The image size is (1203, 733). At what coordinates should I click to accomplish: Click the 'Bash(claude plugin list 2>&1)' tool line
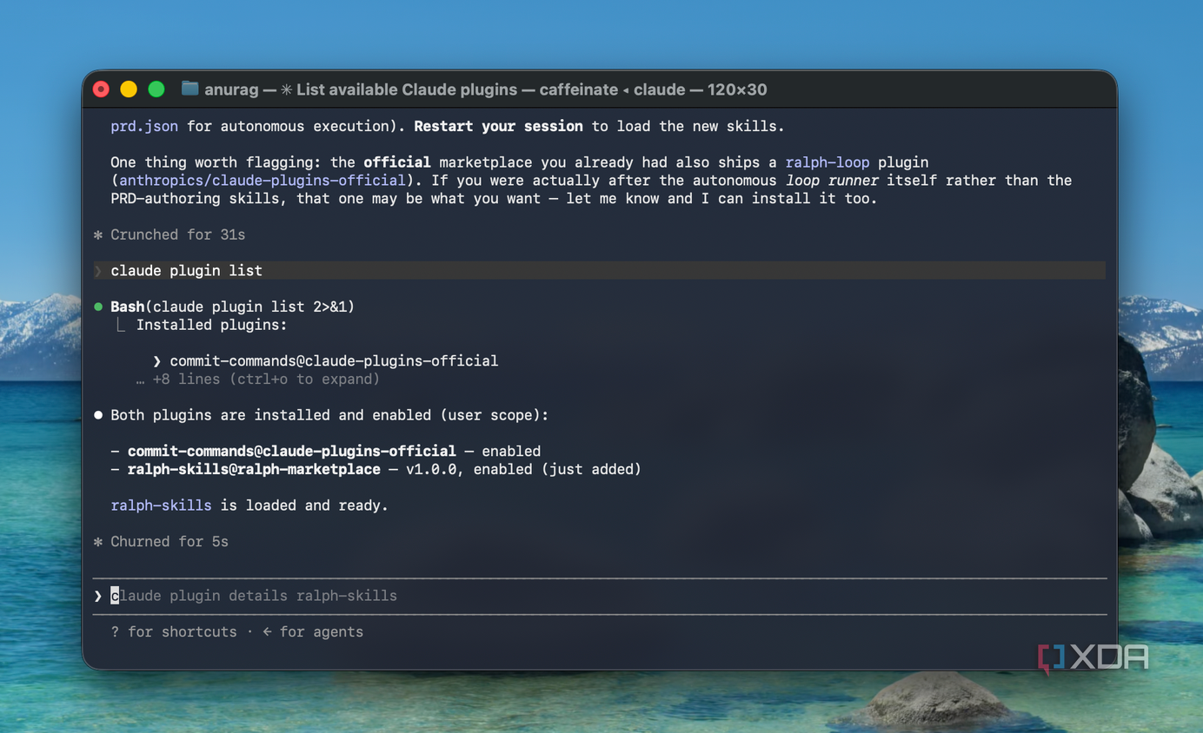click(x=232, y=307)
